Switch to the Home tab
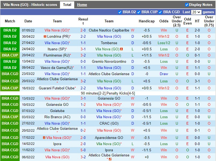216x161 pixels. pyautogui.click(x=82, y=5)
